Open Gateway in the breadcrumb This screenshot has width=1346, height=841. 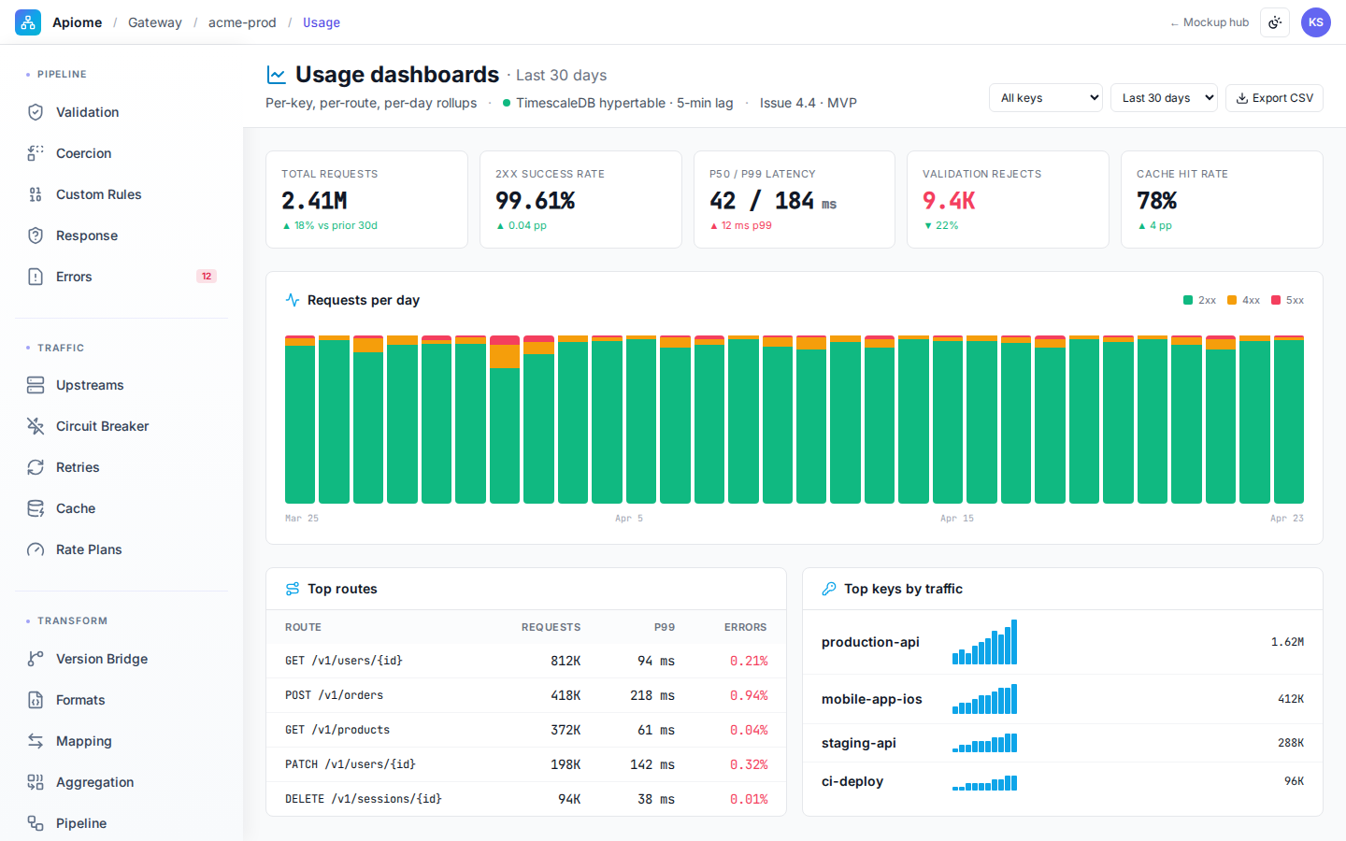pyautogui.click(x=155, y=22)
